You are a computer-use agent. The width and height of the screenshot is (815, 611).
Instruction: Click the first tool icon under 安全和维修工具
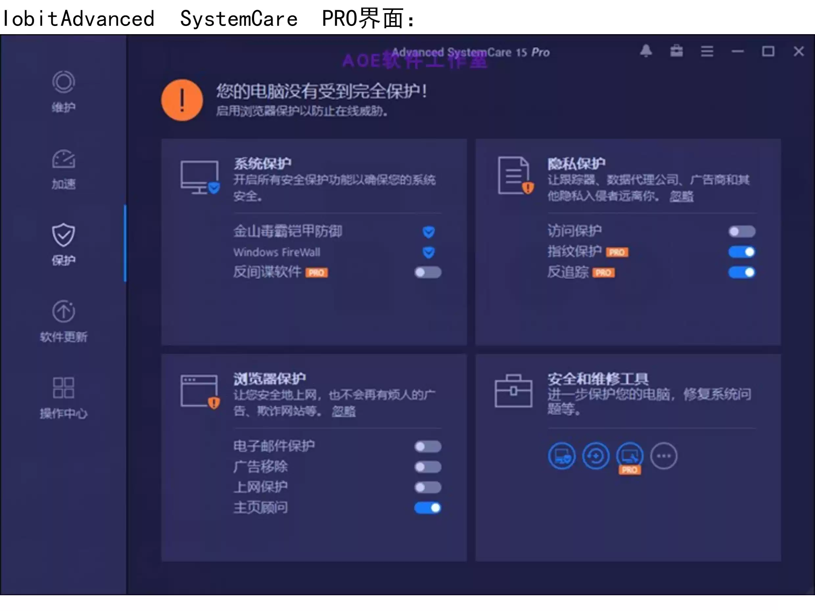coord(562,456)
